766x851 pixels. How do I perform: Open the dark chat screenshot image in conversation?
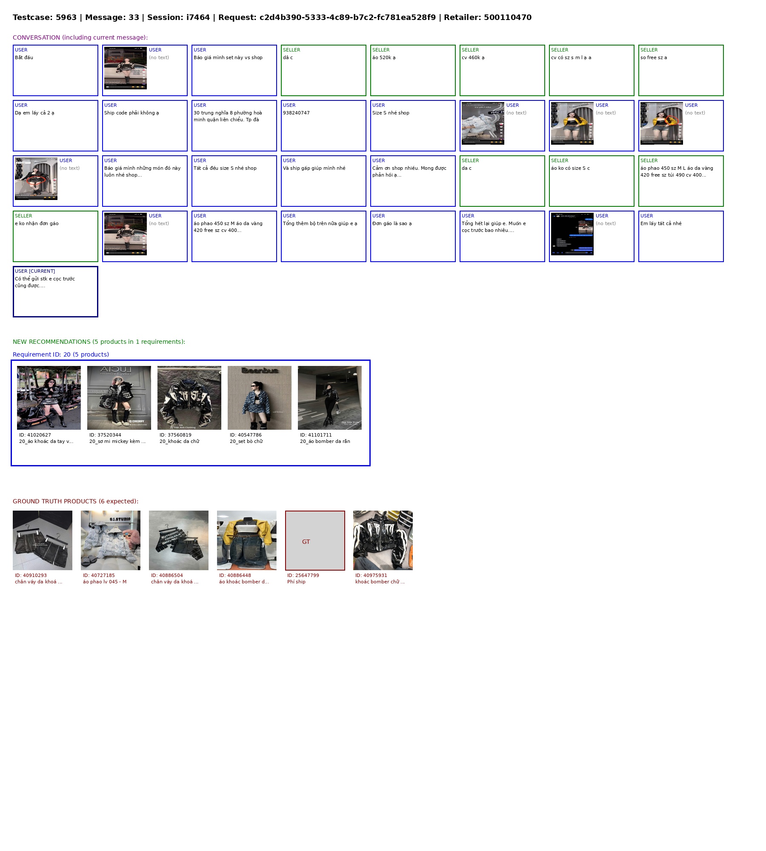click(x=572, y=234)
